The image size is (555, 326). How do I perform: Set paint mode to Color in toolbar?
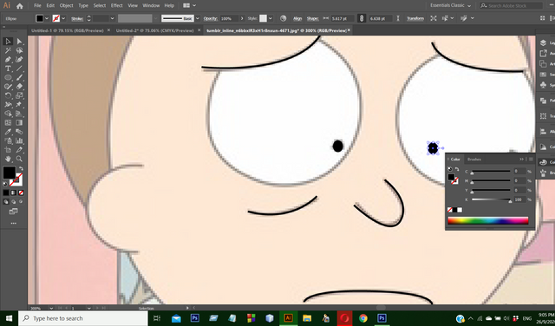click(x=6, y=192)
